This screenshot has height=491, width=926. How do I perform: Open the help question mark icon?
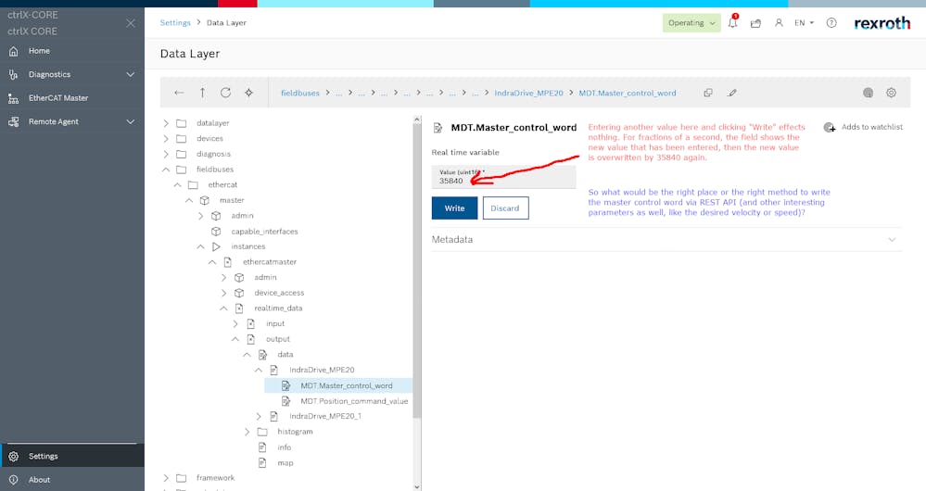(x=831, y=23)
